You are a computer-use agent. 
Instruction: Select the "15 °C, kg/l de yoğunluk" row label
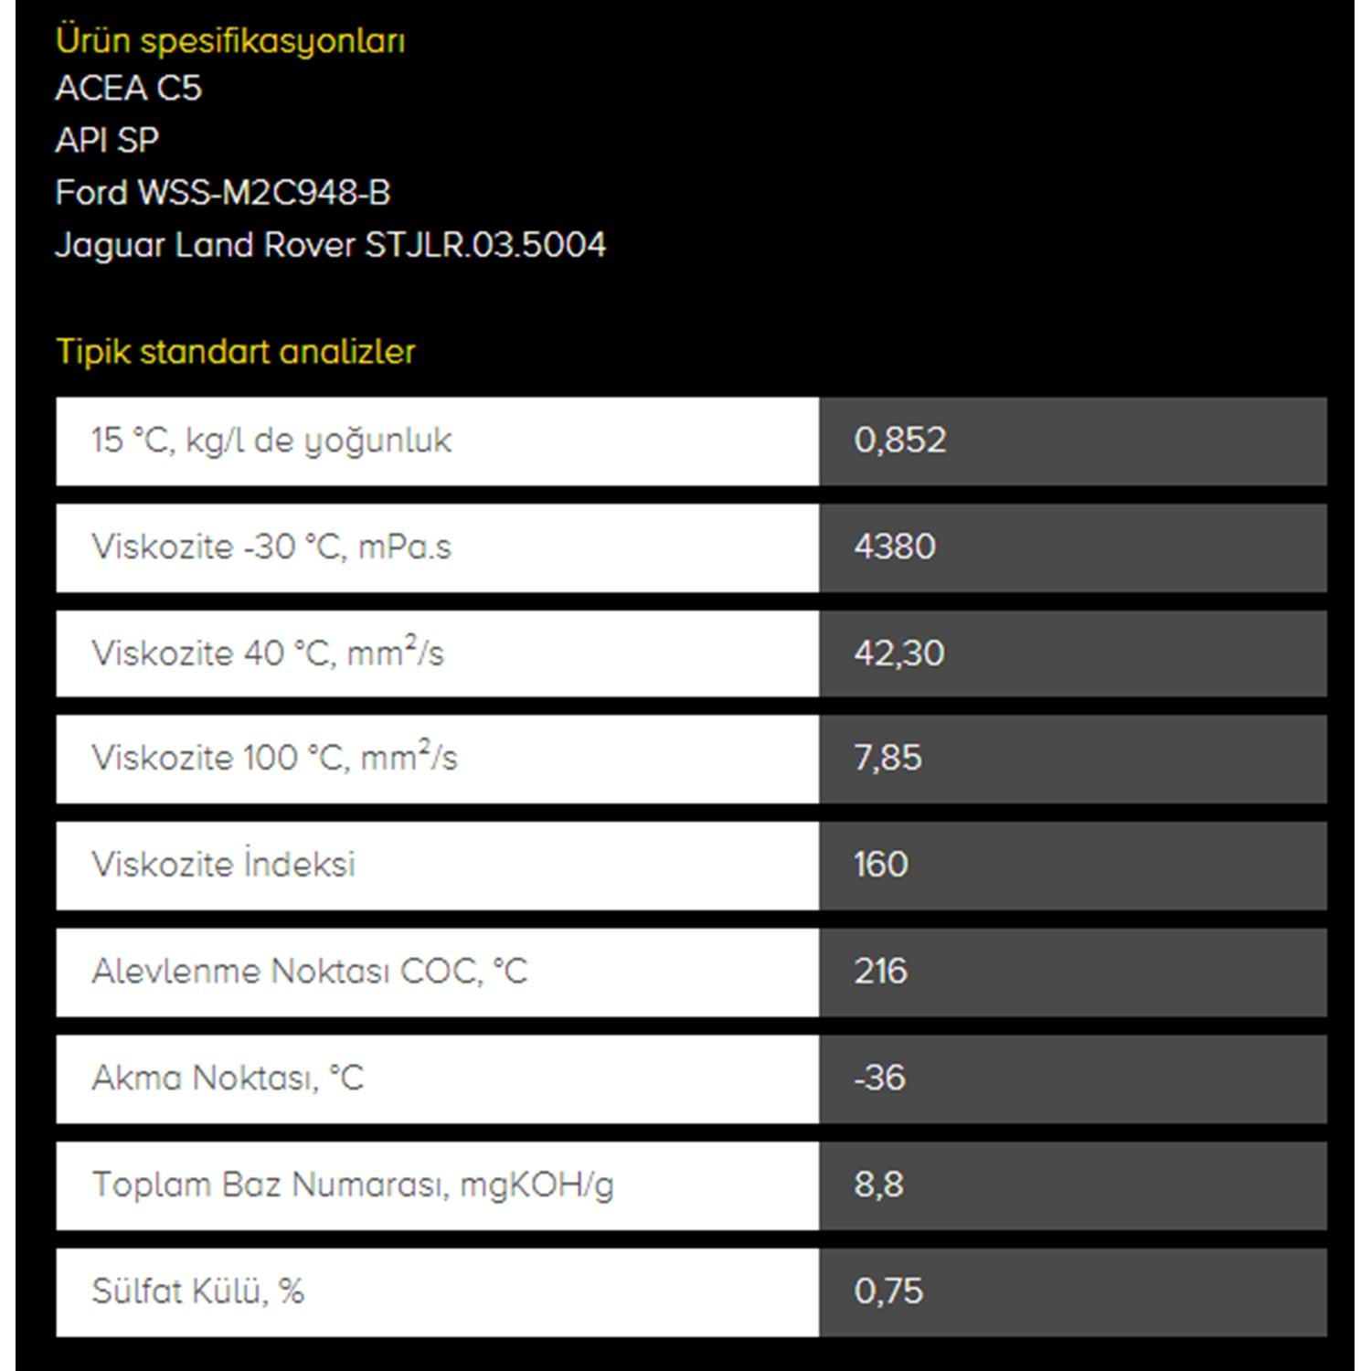271,441
